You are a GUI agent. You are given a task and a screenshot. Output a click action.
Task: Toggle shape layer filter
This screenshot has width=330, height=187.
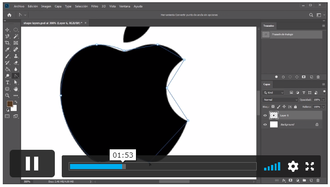tap(310, 92)
